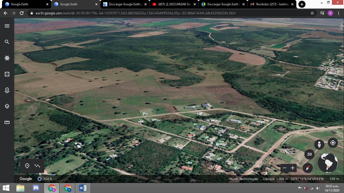Zoom out with the minus button
Screen dimensions: 344x193
[x=285, y=168]
